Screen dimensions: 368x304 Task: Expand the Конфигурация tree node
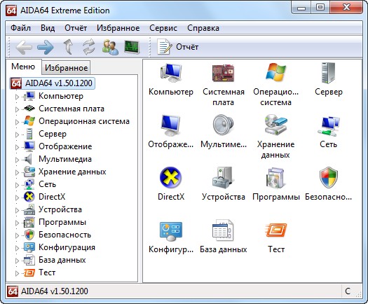pos(17,248)
